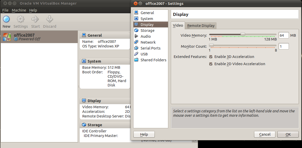Open the Help dialog button
This screenshot has width=302, height=148.
coord(144,134)
